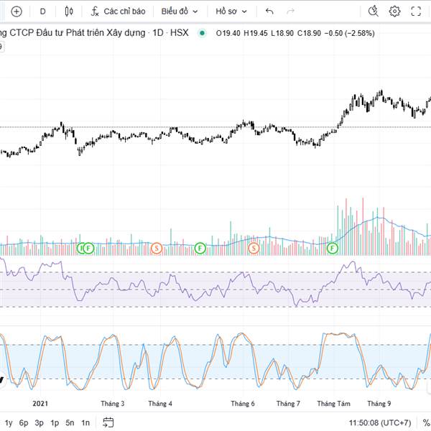Select the 6p time range
431x431 pixels.
tap(24, 422)
